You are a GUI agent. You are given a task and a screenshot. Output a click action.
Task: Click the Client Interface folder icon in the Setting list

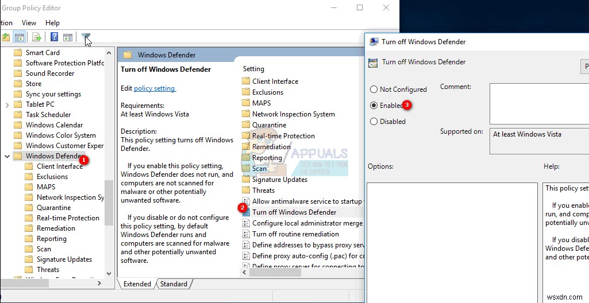(x=246, y=81)
